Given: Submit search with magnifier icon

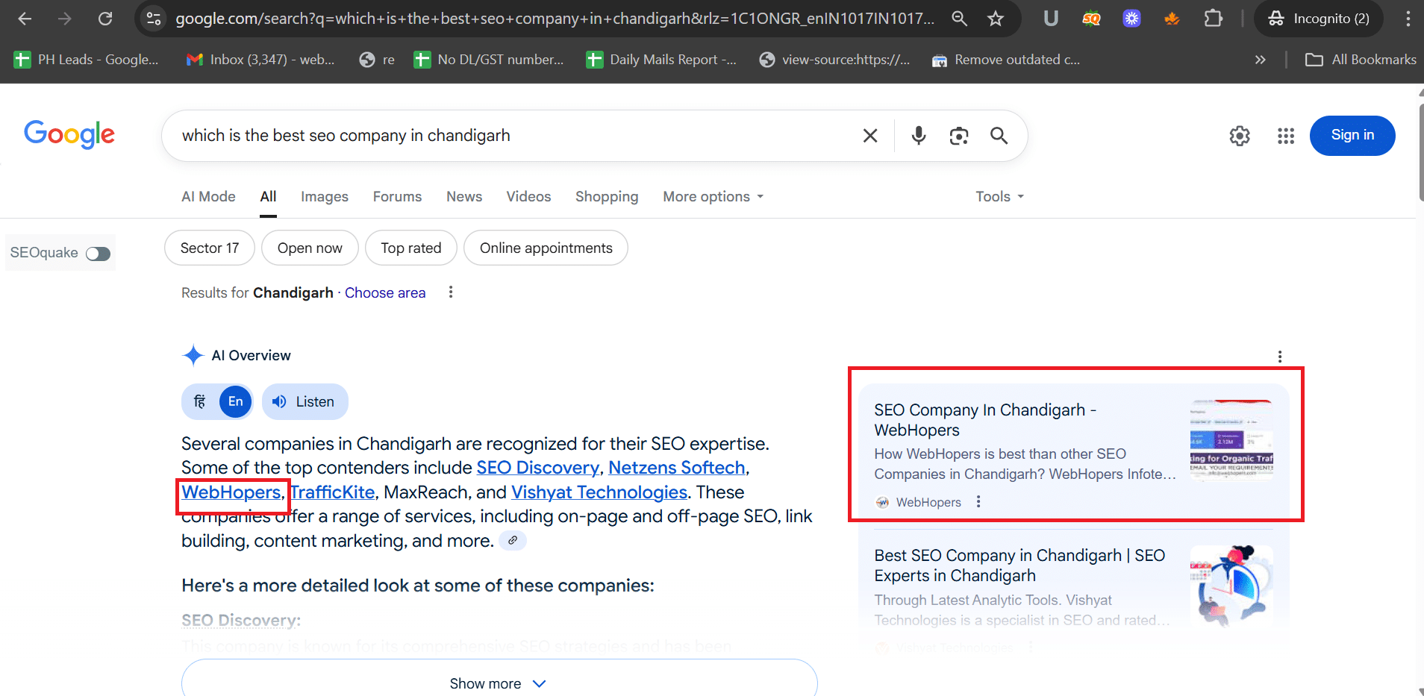Looking at the screenshot, I should pyautogui.click(x=999, y=136).
